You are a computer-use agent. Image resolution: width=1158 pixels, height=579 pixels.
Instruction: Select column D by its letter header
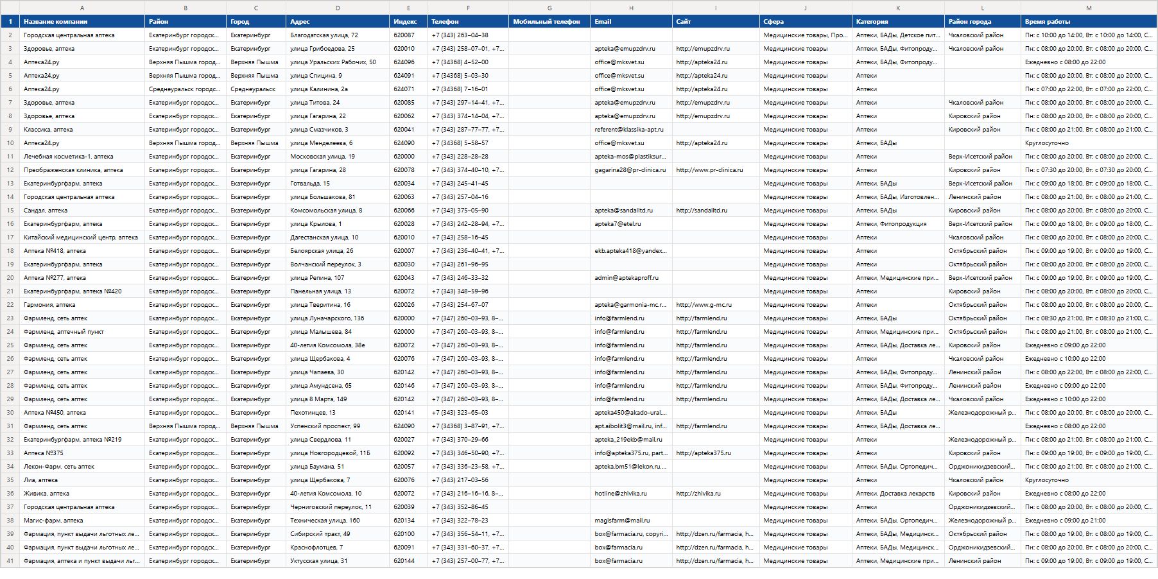click(338, 8)
